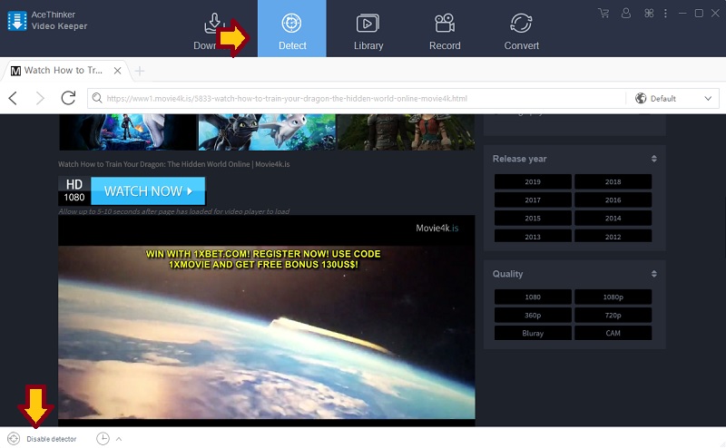Screen dimensions: 726x448
Task: Select CAM quality filter
Action: point(613,333)
